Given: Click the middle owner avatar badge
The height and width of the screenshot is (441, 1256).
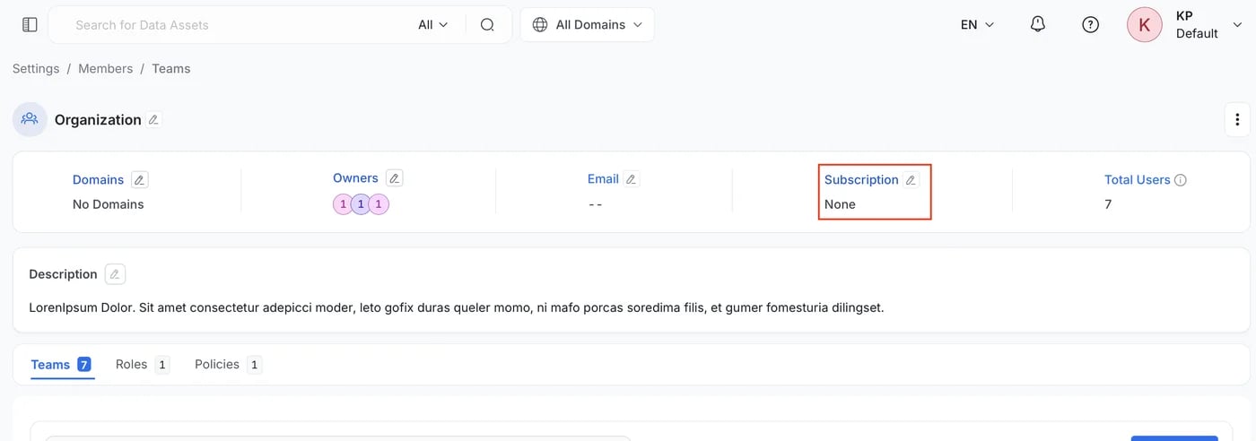Looking at the screenshot, I should [361, 204].
